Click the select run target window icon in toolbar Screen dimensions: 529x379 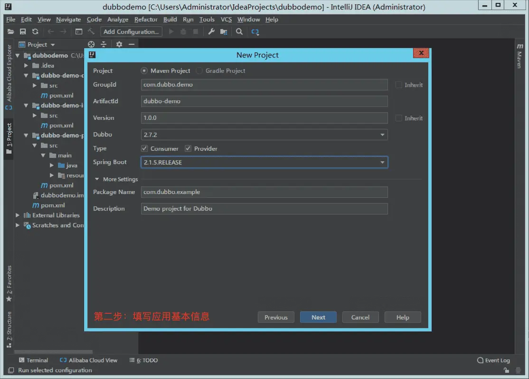[x=79, y=32]
